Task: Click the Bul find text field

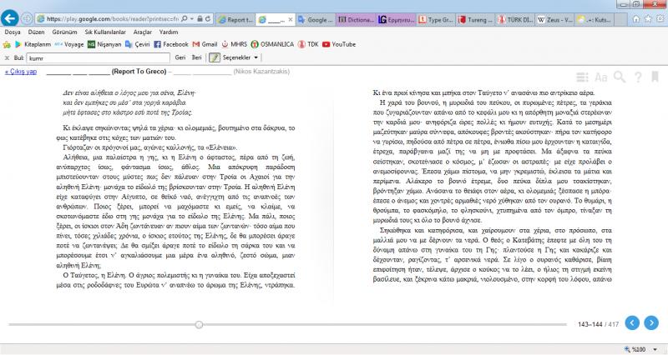Action: (x=99, y=57)
